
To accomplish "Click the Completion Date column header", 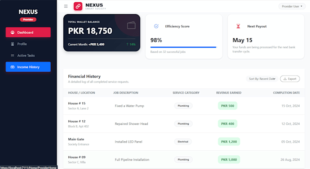I will coord(286,93).
